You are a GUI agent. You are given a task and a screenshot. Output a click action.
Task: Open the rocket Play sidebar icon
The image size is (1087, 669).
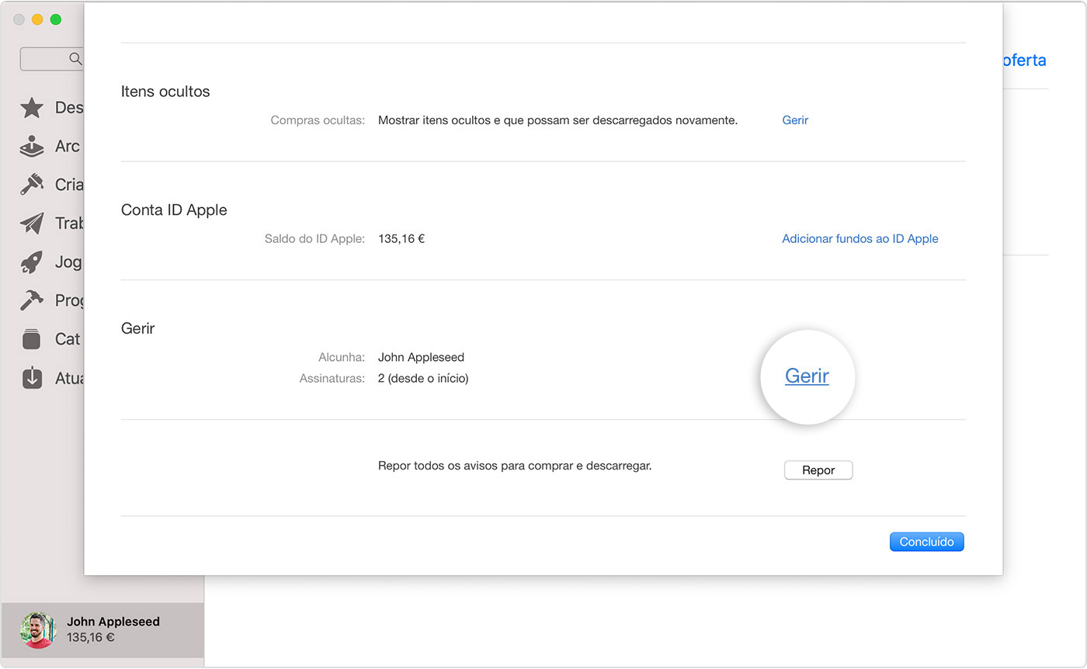(x=32, y=262)
